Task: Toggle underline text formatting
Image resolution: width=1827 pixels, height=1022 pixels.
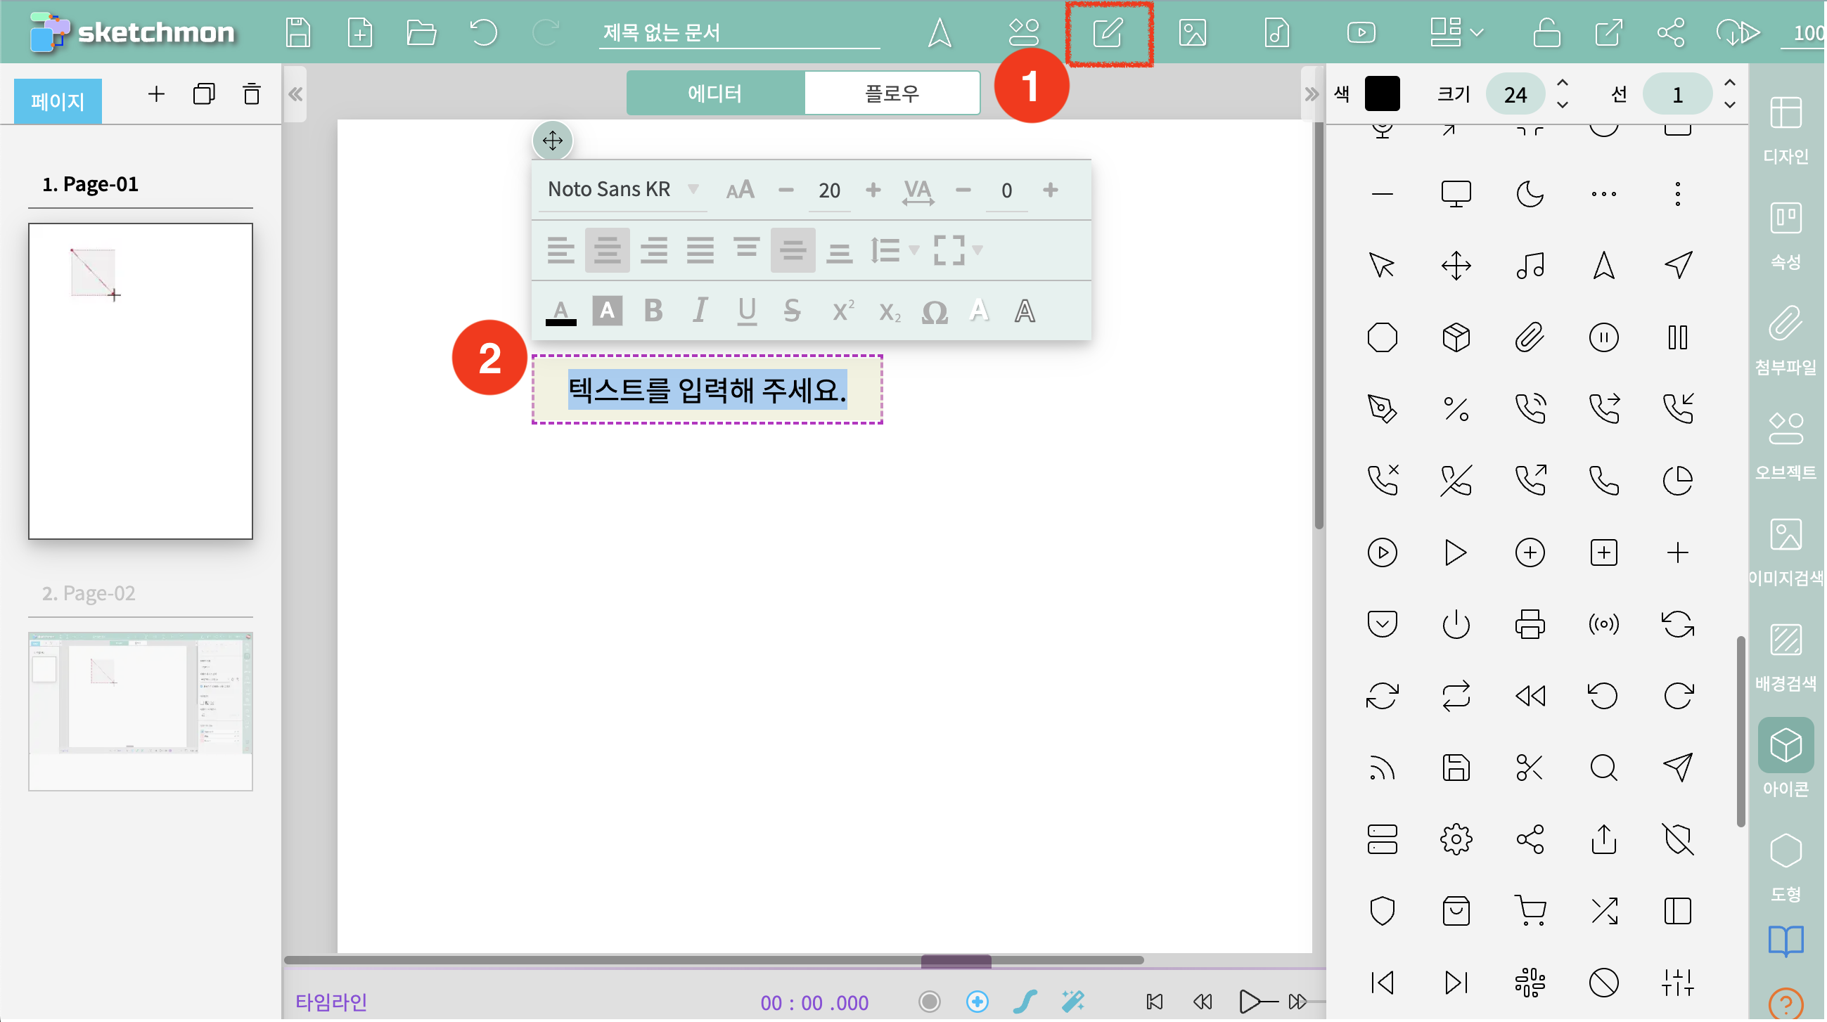Action: coord(746,311)
